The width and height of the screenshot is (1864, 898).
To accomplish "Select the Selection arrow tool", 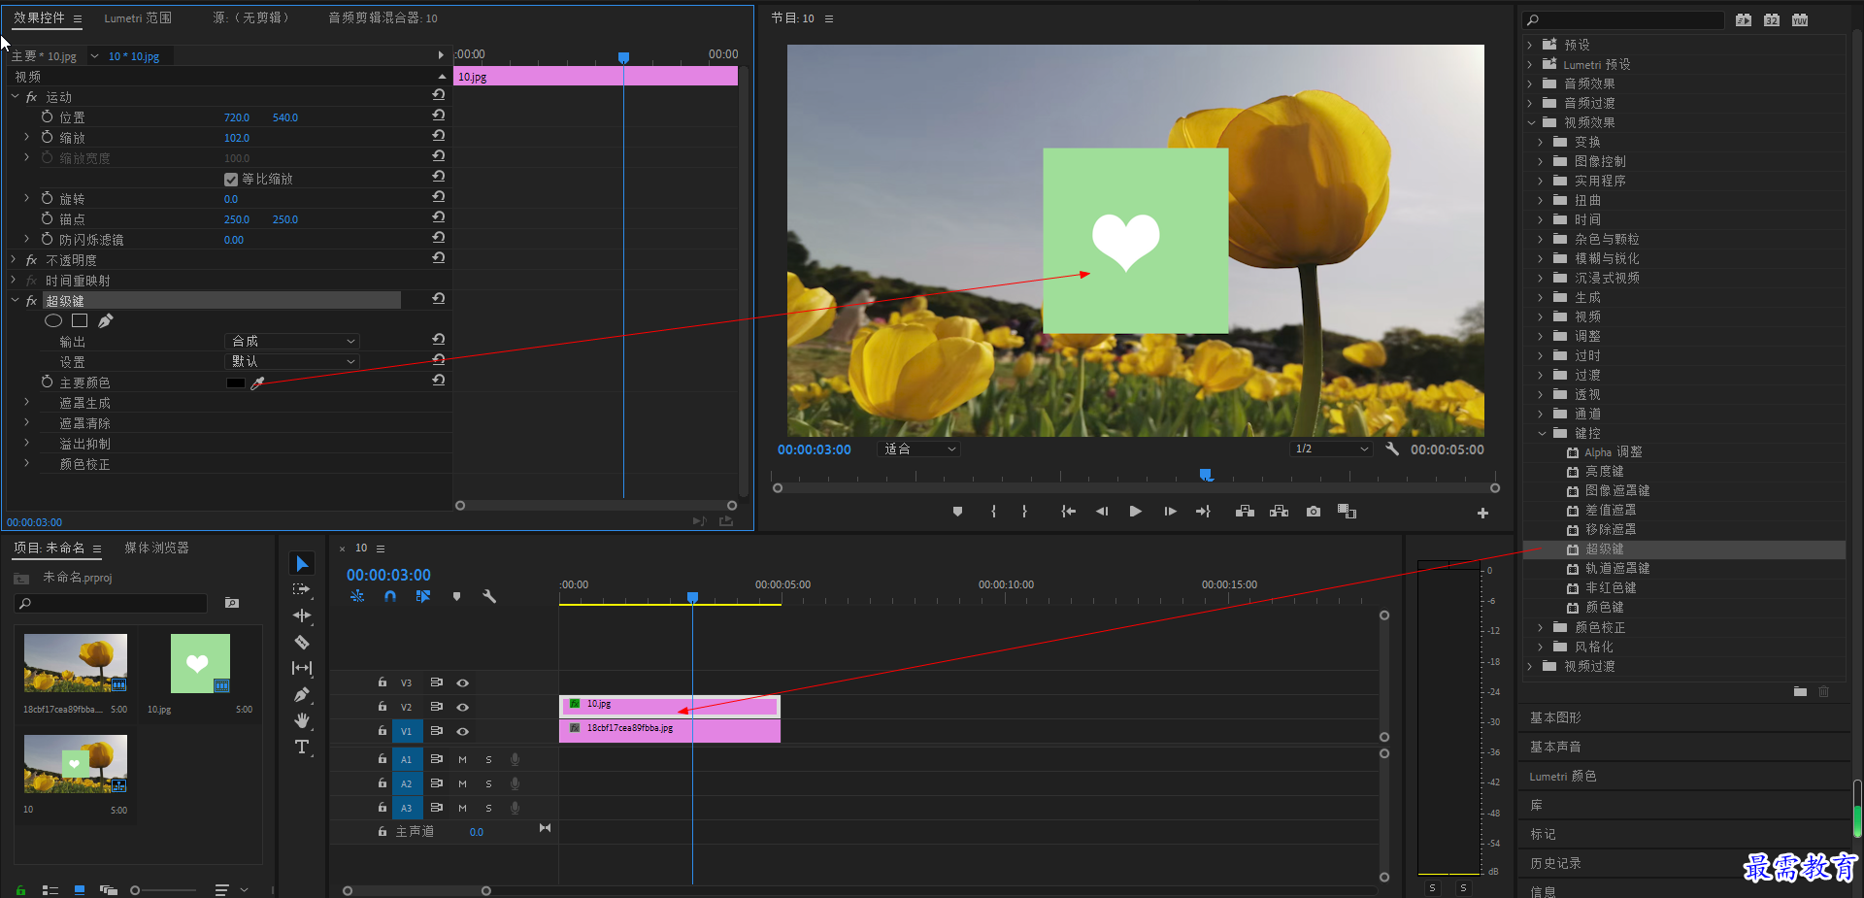I will (302, 564).
